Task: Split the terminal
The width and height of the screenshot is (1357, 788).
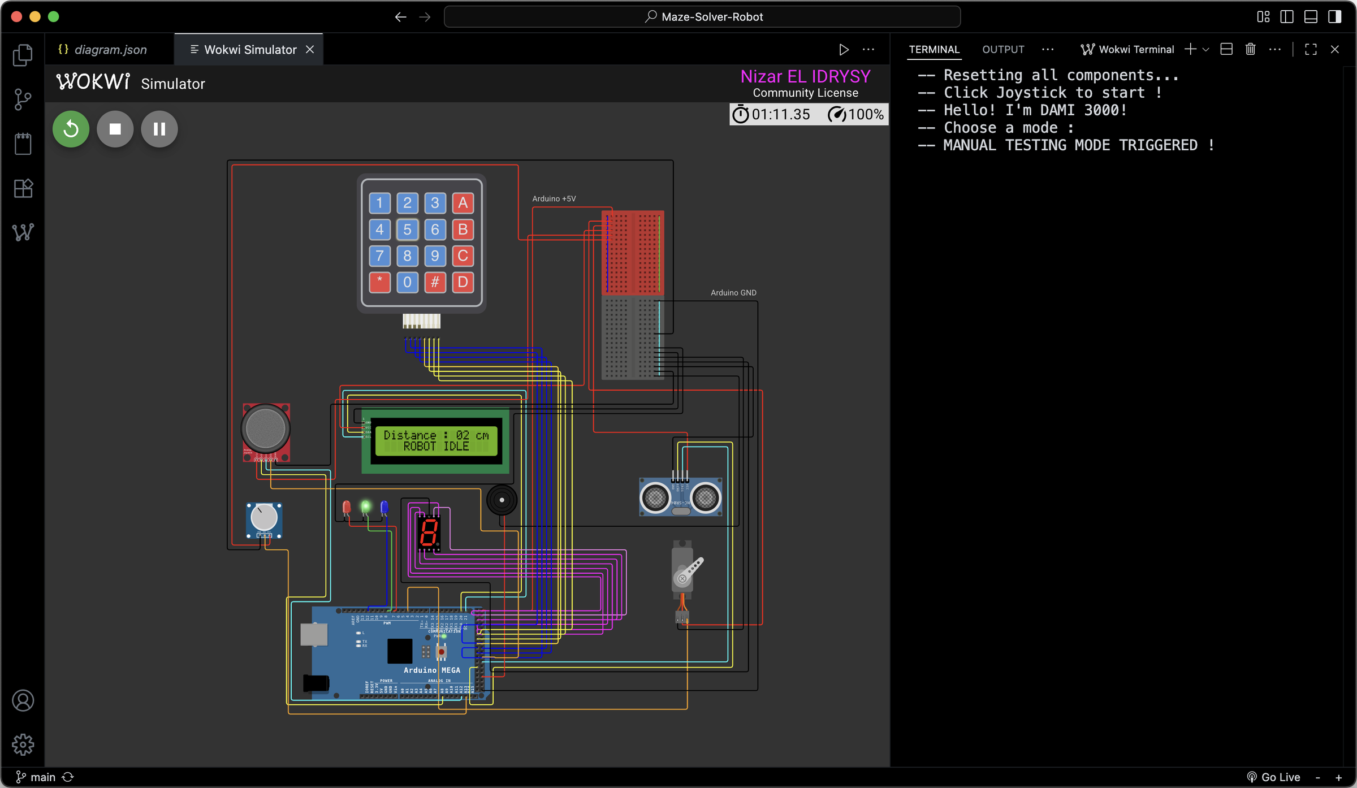Action: pos(1226,50)
